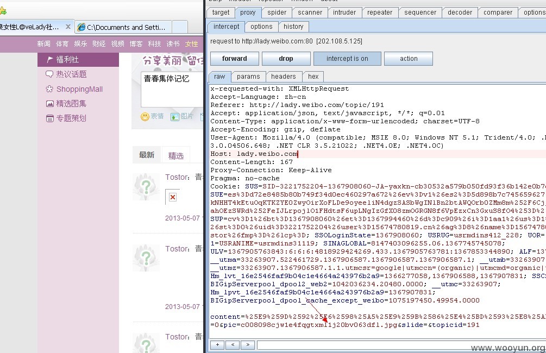Click the next match arrow button
Image resolution: width=546 pixels, height=353 pixels.
pos(248,345)
